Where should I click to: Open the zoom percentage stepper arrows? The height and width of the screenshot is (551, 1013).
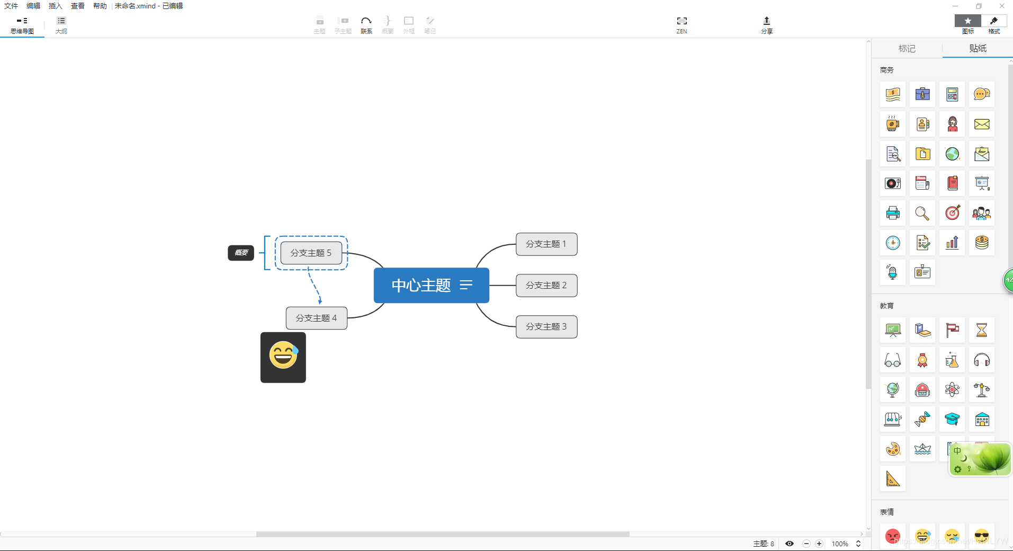(x=858, y=544)
